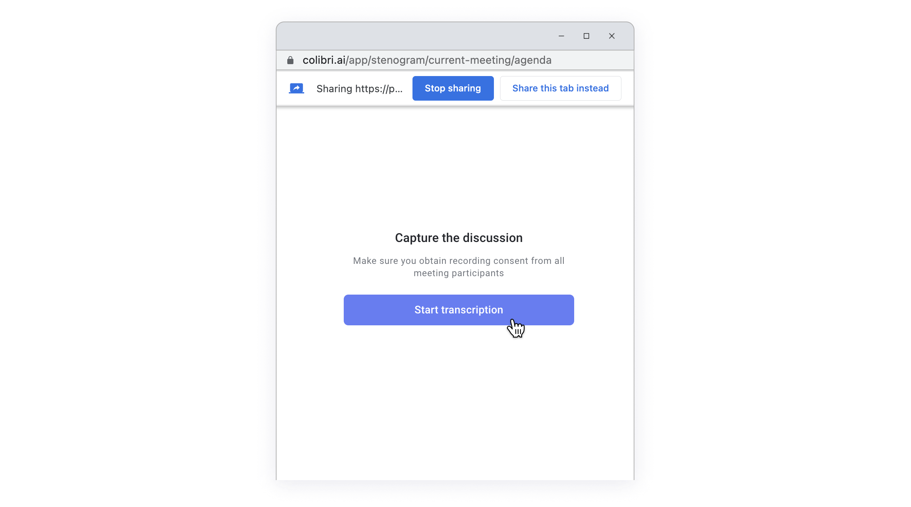Maximize the browser window
Viewport: 911px width, 507px height.
[586, 36]
